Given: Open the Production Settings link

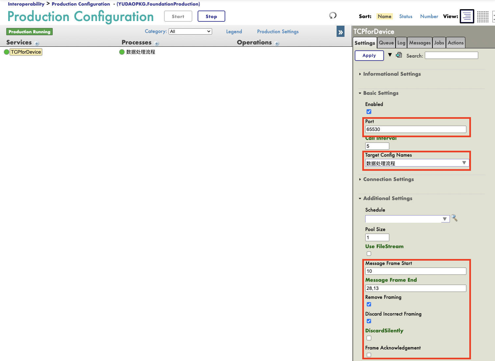Looking at the screenshot, I should [278, 32].
